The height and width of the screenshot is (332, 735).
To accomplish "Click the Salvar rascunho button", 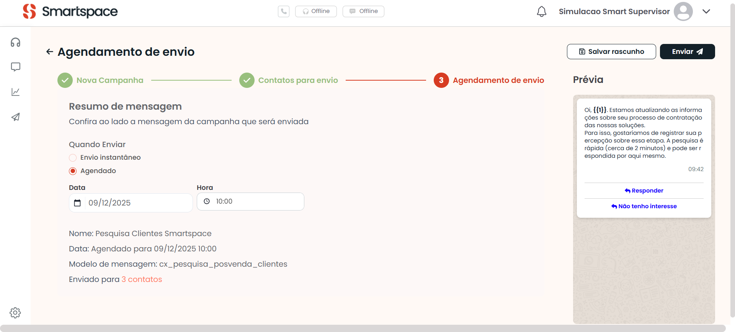I will tap(611, 52).
